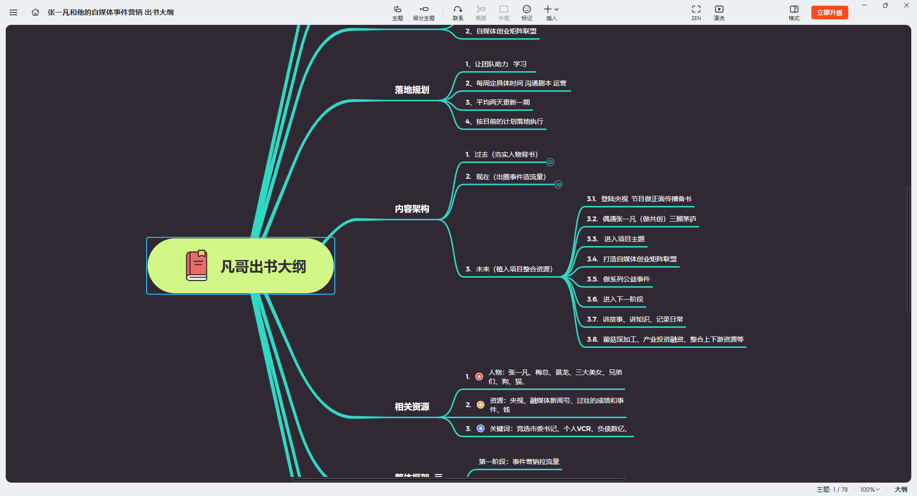Viewport: 917px width, 496px height.
Task: Create a relationship with the 联系 tool
Action: pos(457,12)
